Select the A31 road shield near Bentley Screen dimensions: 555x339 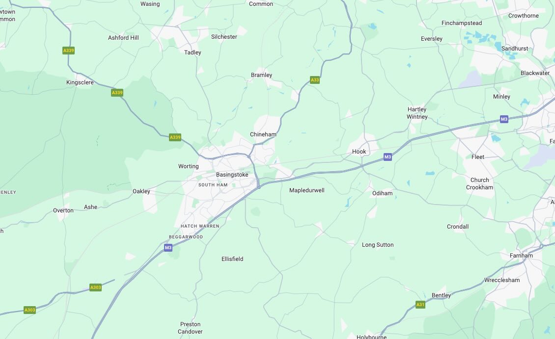[x=420, y=304]
